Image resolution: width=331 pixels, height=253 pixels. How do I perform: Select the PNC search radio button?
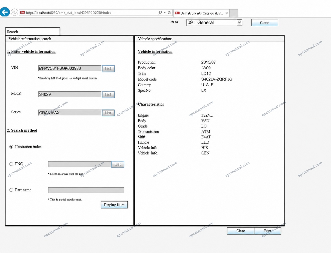tap(11, 164)
